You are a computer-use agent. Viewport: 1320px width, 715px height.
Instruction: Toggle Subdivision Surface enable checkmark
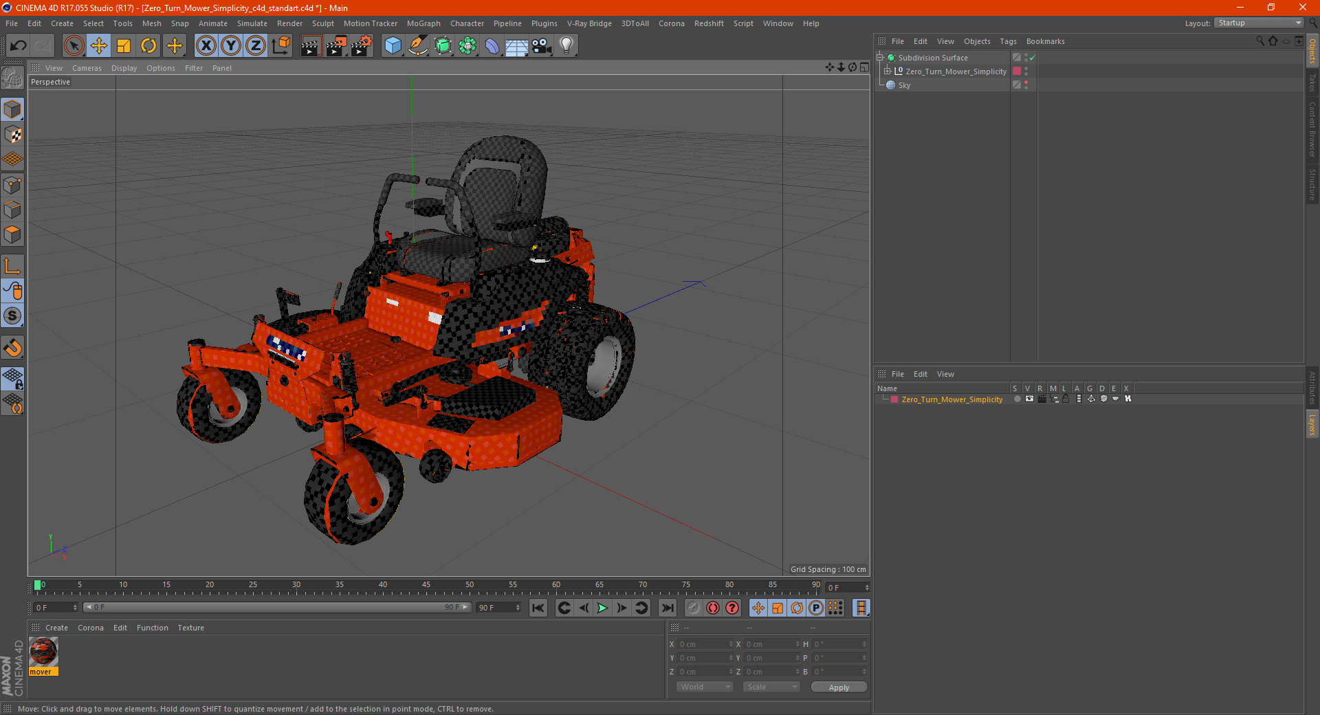1032,58
